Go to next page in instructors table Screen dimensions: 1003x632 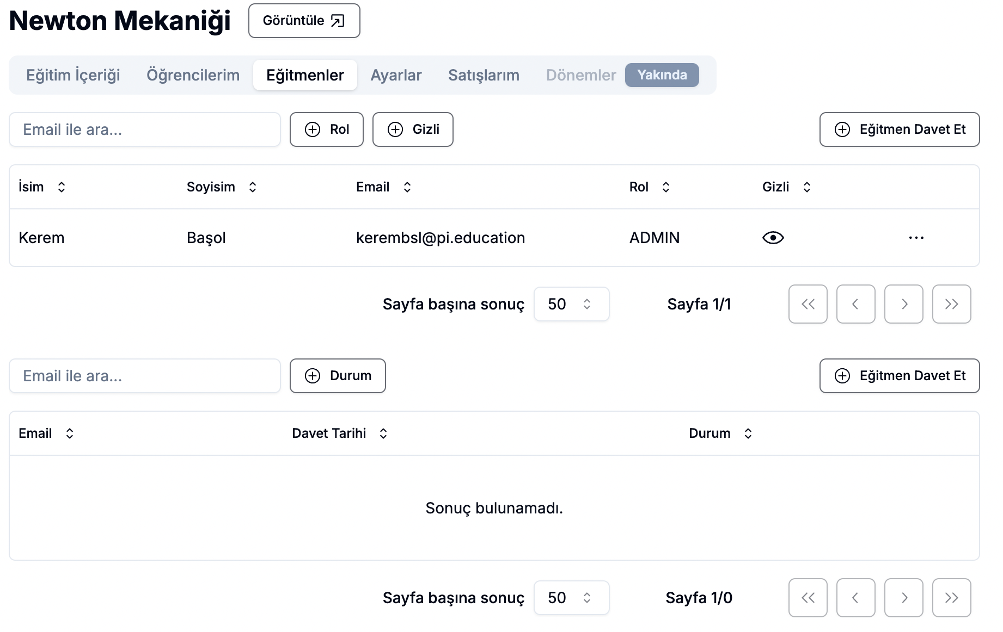[x=903, y=304]
